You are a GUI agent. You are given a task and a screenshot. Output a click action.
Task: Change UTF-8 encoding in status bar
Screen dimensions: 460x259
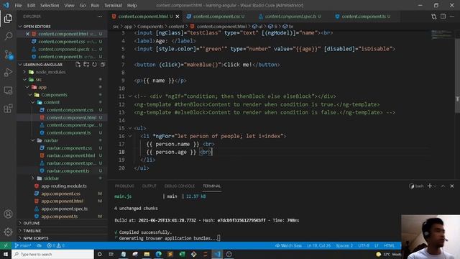[364, 245]
